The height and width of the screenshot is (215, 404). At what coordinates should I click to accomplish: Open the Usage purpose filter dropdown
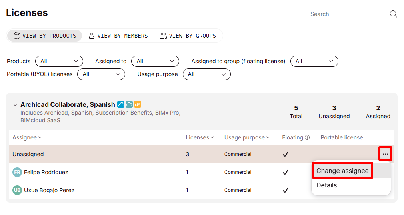(206, 74)
